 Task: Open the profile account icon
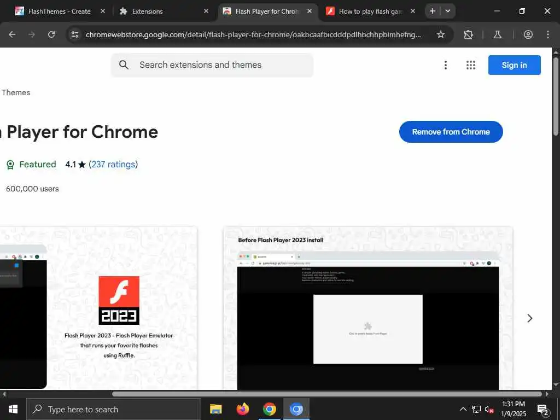pyautogui.click(x=528, y=34)
